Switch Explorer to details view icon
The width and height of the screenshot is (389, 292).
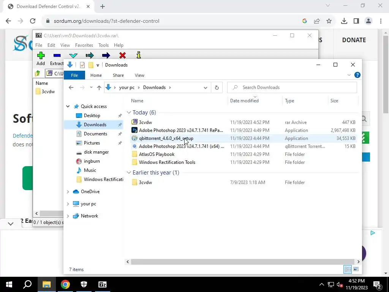tap(348, 269)
